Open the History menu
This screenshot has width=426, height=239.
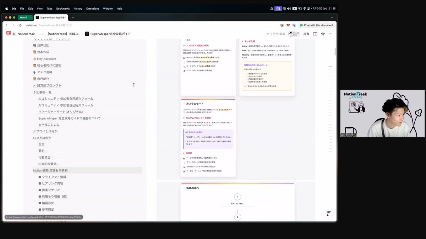[x=78, y=8]
